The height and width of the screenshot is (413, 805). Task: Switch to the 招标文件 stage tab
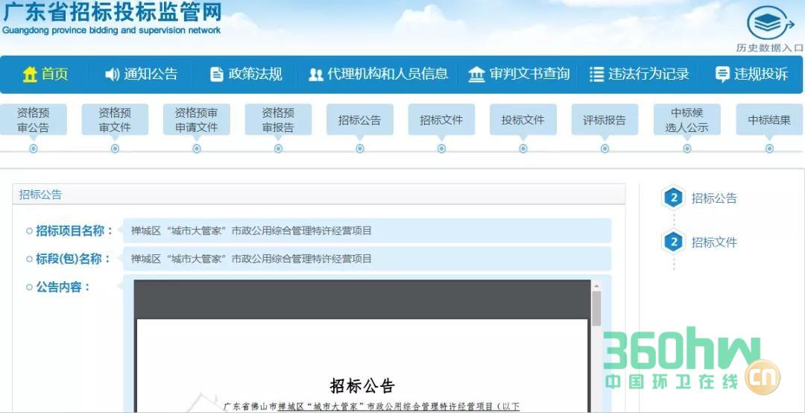[x=441, y=120]
